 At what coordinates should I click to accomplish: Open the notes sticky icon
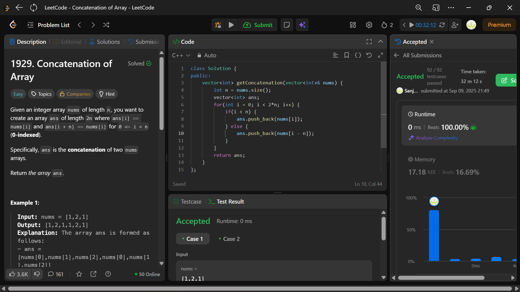point(287,25)
